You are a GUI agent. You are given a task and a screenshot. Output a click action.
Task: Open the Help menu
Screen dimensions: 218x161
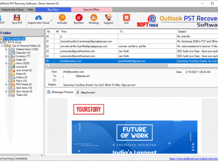(x=30, y=10)
